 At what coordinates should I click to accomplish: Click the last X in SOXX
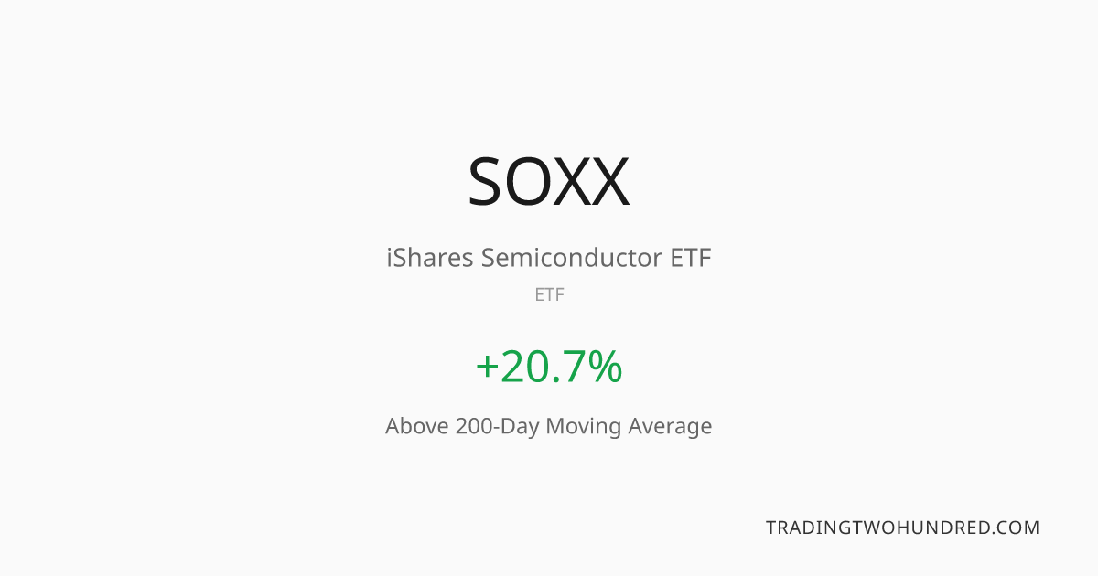pos(610,181)
